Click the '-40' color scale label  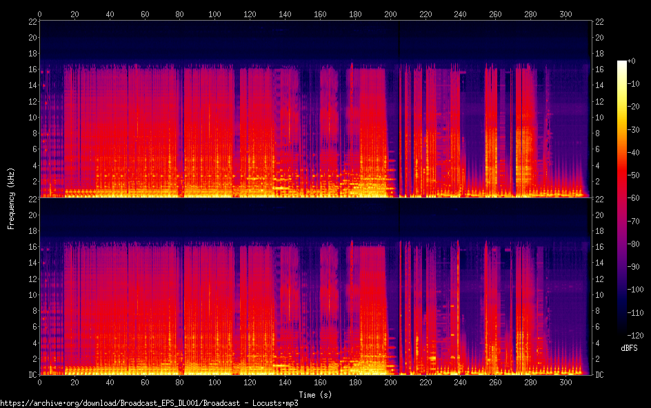pos(633,153)
